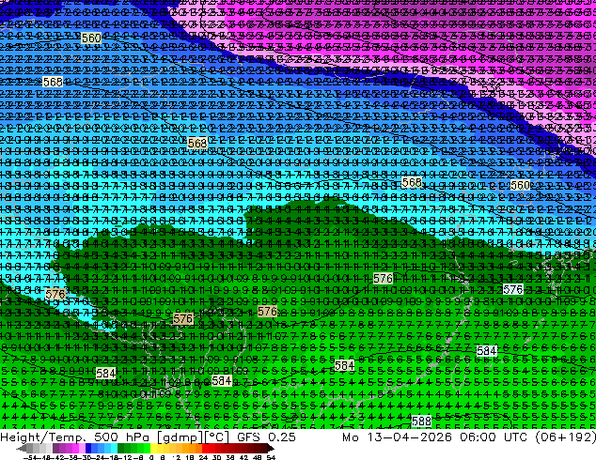Select the bright magenta legend swatch

coord(75,449)
